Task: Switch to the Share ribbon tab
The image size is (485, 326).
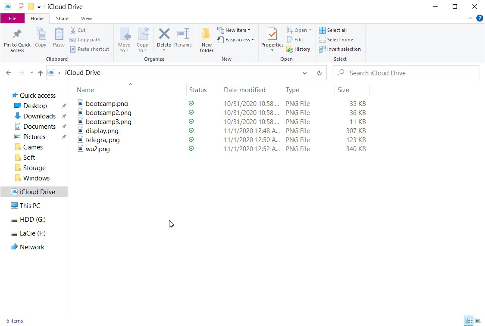Action: 62,19
